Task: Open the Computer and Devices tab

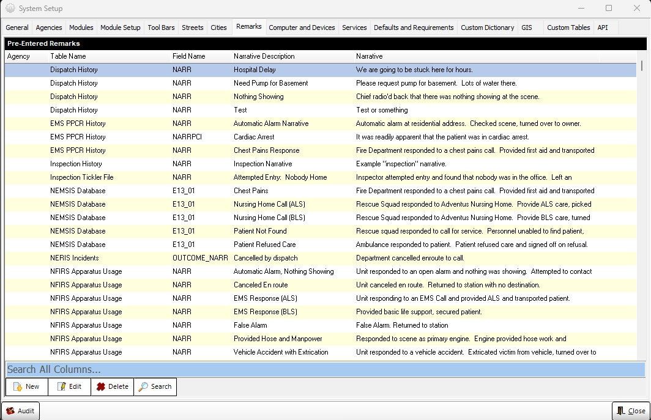Action: 302,28
